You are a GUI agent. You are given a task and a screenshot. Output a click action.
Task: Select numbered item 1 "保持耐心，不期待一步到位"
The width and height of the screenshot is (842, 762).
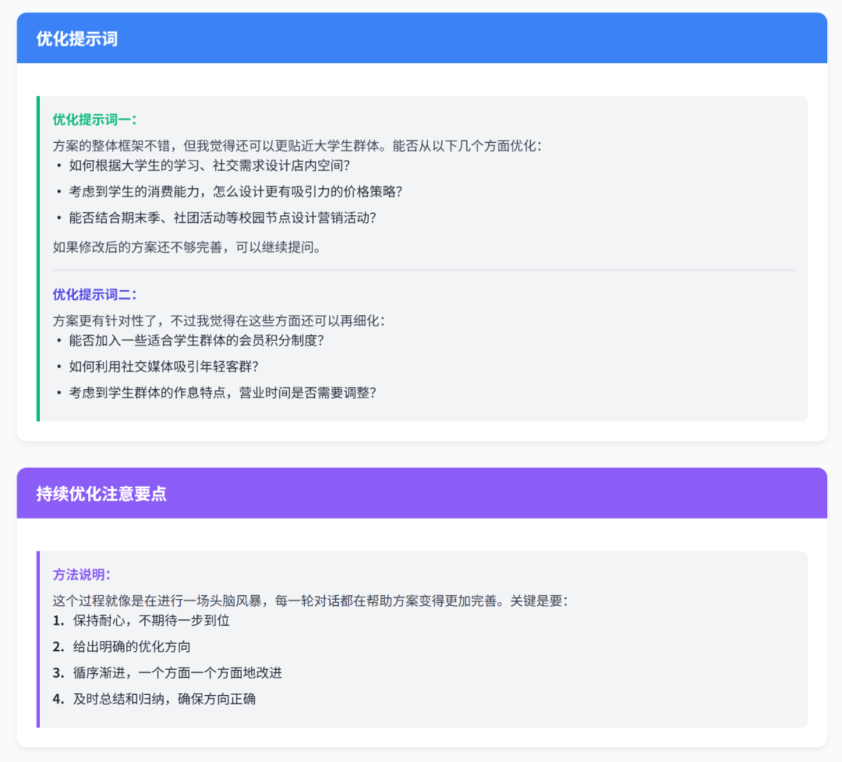coord(150,620)
